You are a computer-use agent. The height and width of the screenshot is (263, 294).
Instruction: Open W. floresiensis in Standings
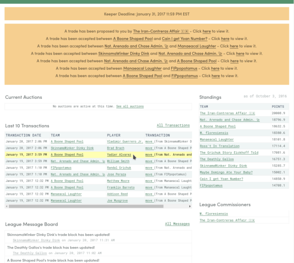pos(214,133)
